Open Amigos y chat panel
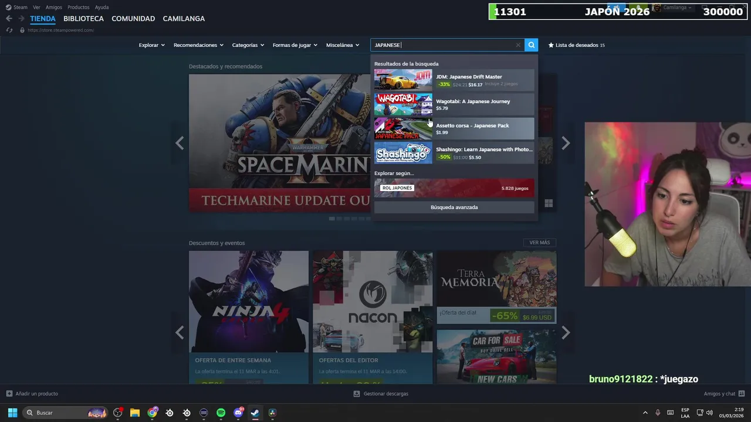 (x=724, y=394)
